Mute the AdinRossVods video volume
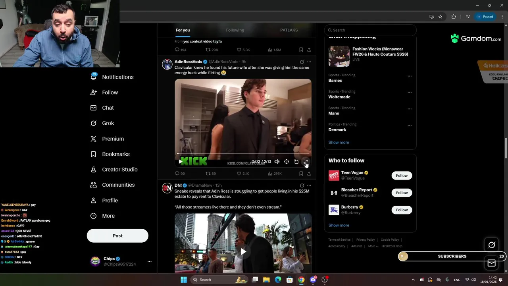Screen dimensions: 508x286 277,162
